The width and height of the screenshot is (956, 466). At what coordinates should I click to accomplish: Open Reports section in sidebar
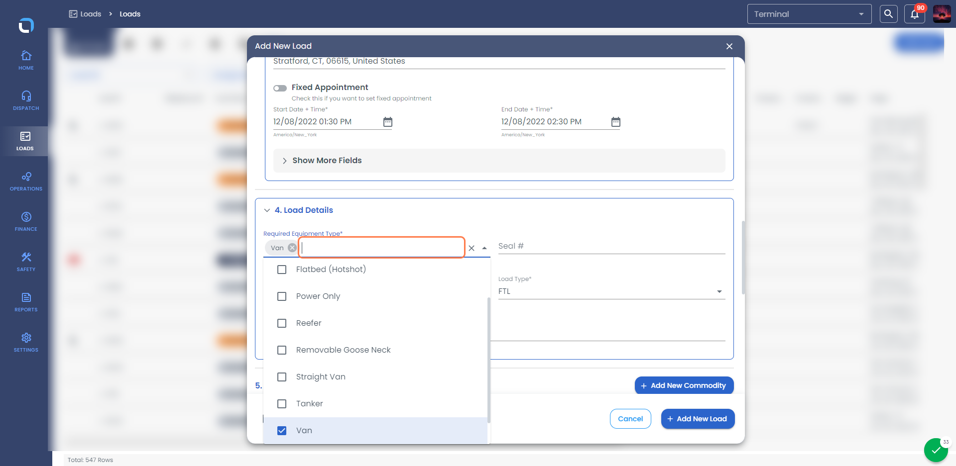point(26,302)
